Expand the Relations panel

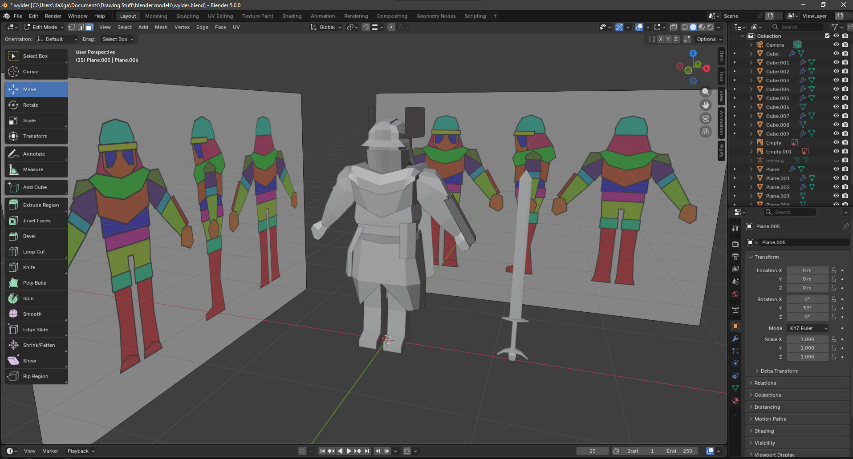pos(765,383)
